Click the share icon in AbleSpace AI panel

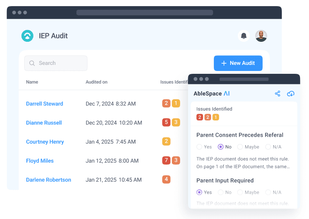pyautogui.click(x=278, y=94)
